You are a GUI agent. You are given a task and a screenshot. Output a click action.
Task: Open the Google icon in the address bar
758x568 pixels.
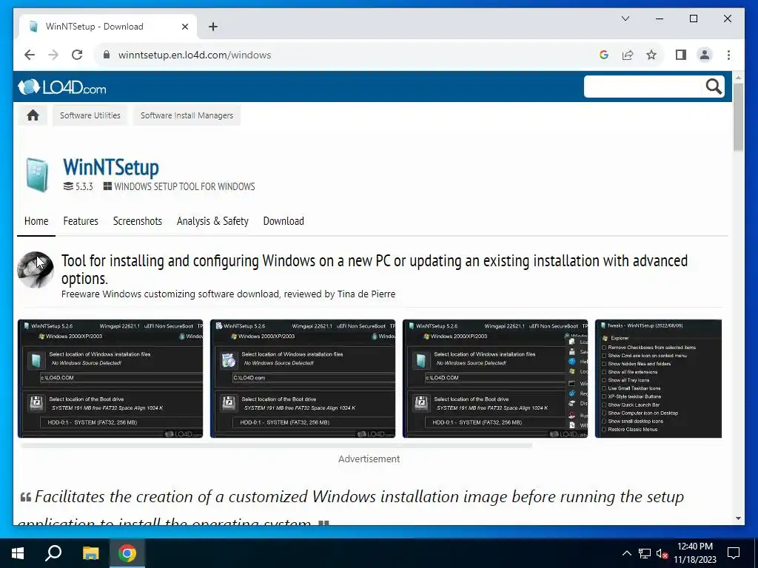(x=604, y=55)
